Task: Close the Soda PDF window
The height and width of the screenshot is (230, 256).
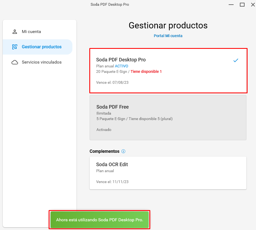Action: [x=253, y=5]
